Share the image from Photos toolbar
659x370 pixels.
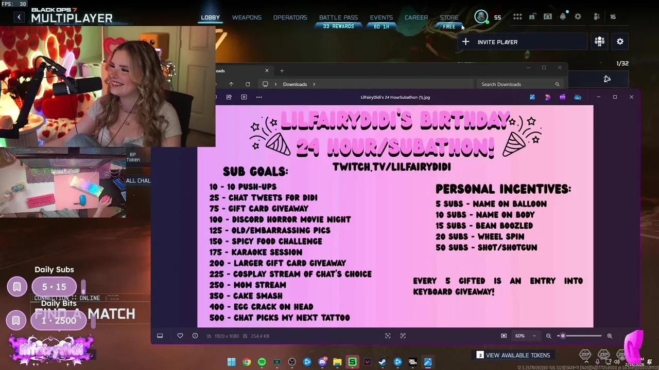[229, 97]
